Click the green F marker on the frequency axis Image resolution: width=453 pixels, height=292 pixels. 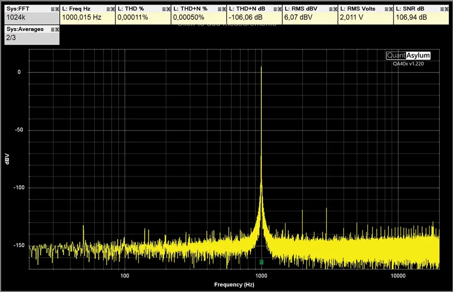pyautogui.click(x=261, y=262)
